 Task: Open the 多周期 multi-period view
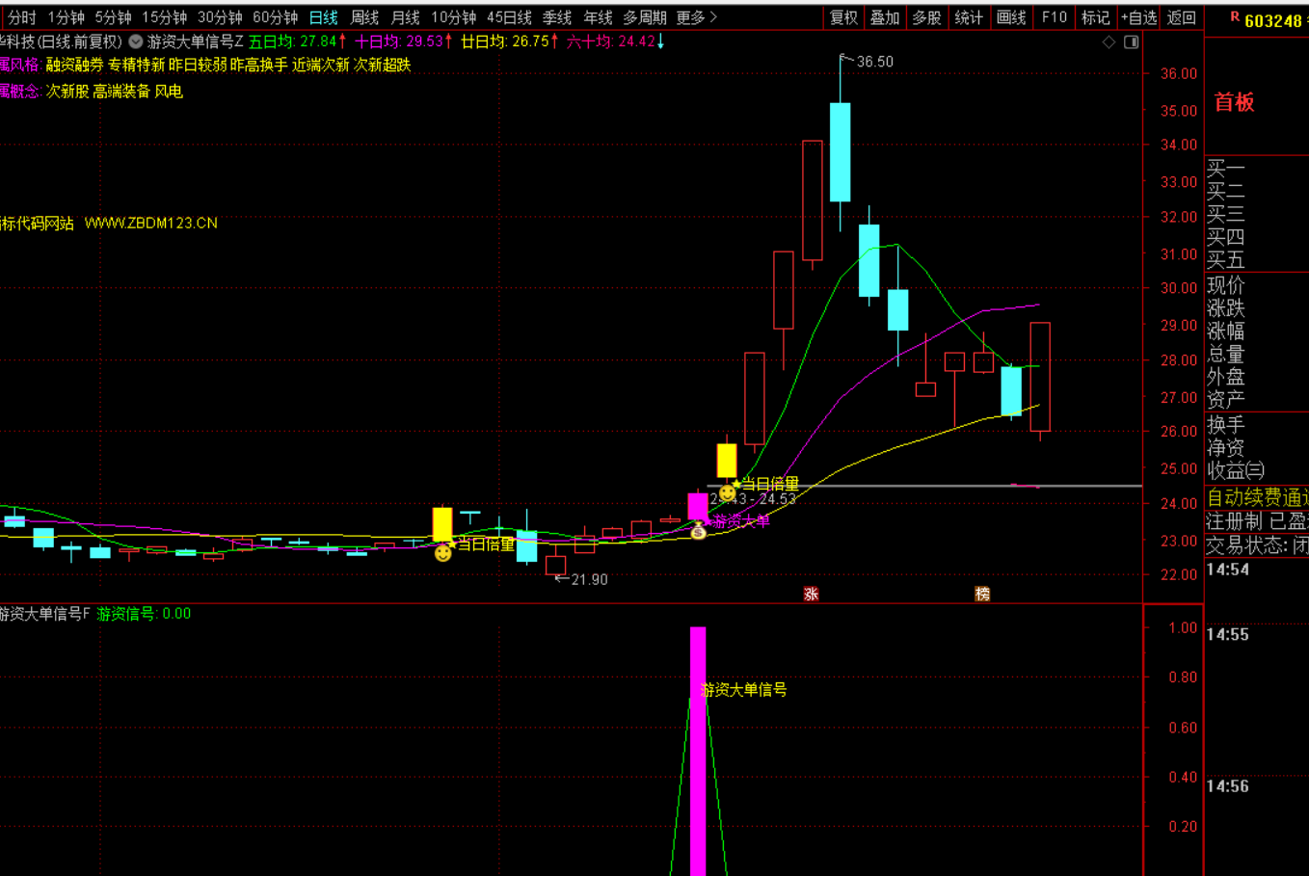(645, 17)
